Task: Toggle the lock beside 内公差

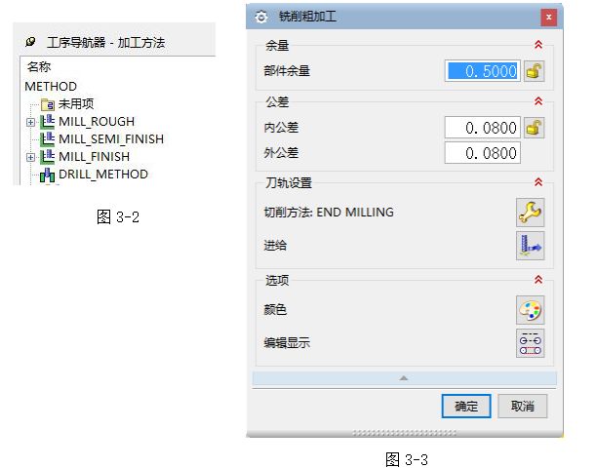Action: [x=534, y=128]
